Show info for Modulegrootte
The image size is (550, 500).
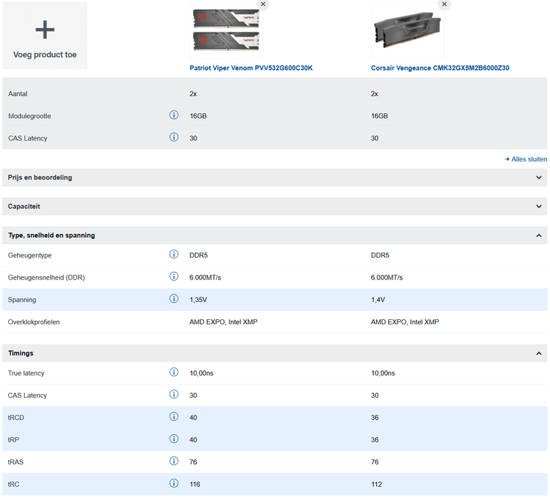click(174, 115)
